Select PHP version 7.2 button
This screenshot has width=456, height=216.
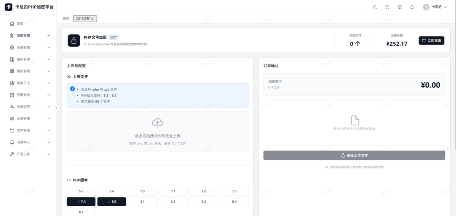pyautogui.click(x=204, y=191)
